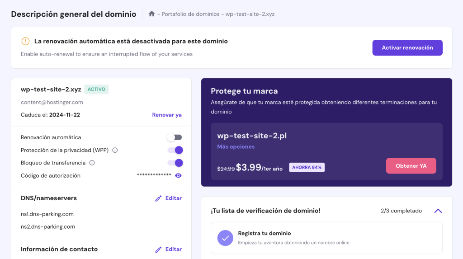Click the Renovar ya link

(167, 115)
